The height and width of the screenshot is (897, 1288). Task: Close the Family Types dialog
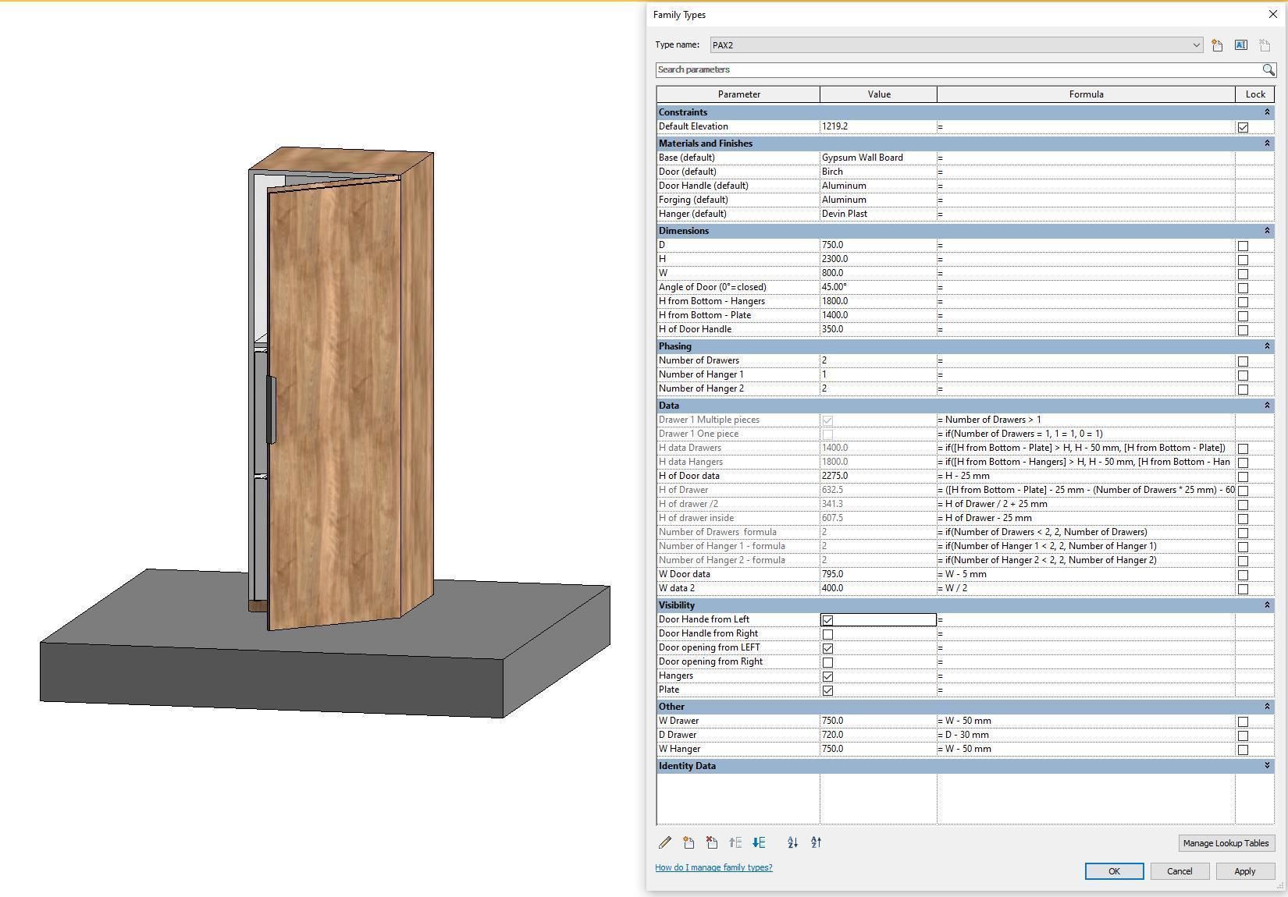[1273, 14]
